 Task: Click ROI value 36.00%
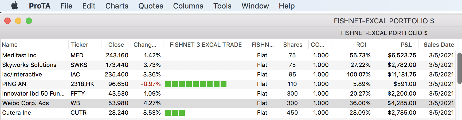click(360, 103)
